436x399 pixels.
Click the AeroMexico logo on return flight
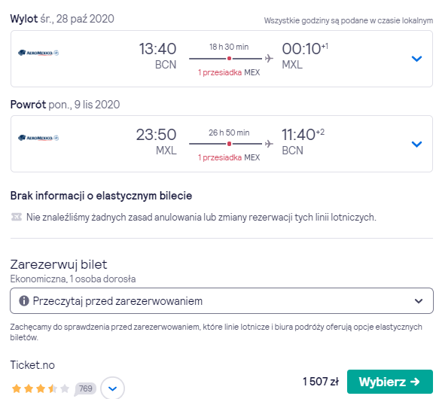38,138
